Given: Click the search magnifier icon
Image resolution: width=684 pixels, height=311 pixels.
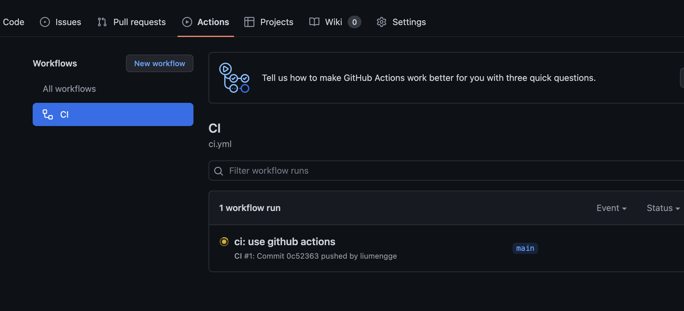Looking at the screenshot, I should [219, 171].
